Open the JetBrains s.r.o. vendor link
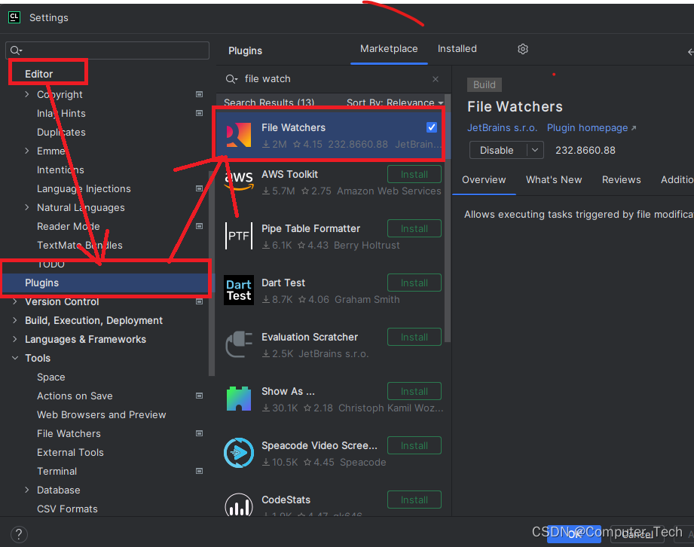Screen dimensions: 694x547 503,128
